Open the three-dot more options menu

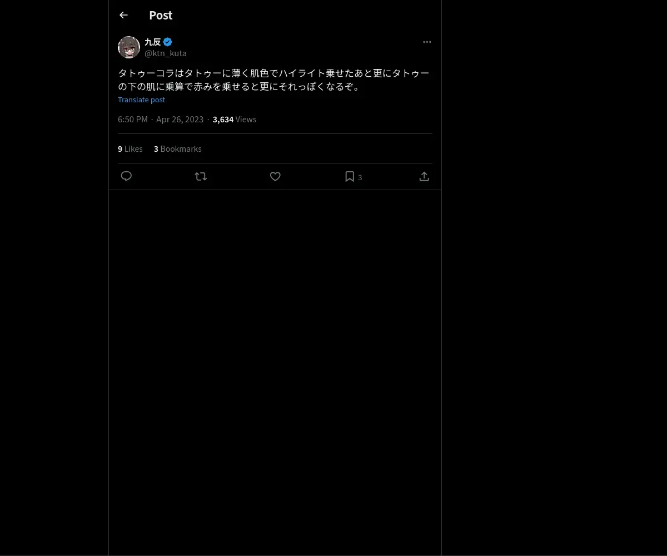[x=427, y=42]
